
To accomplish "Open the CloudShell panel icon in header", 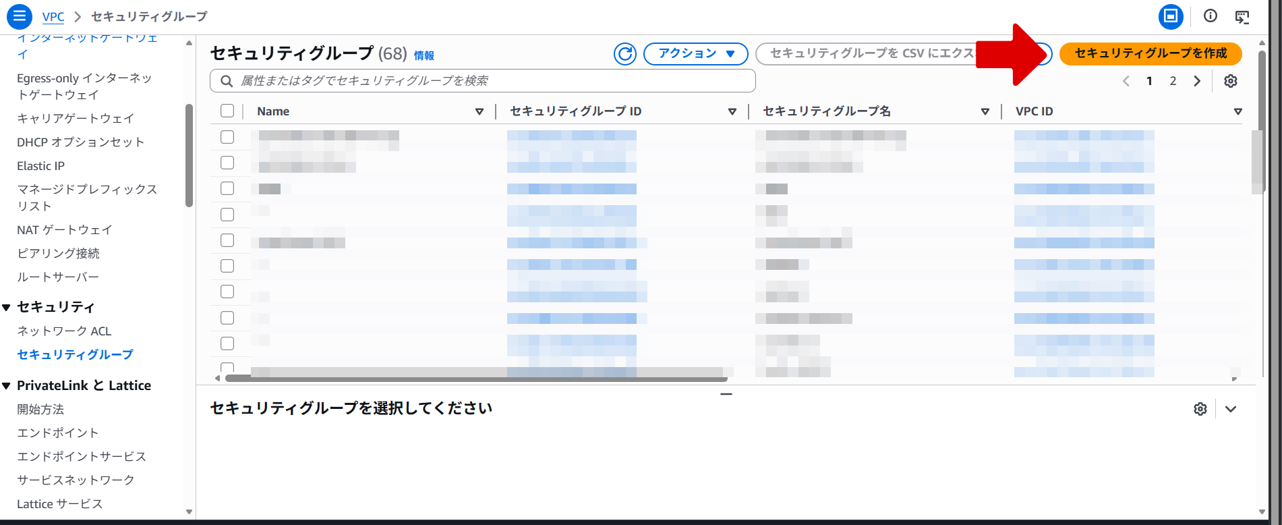I will (1242, 16).
